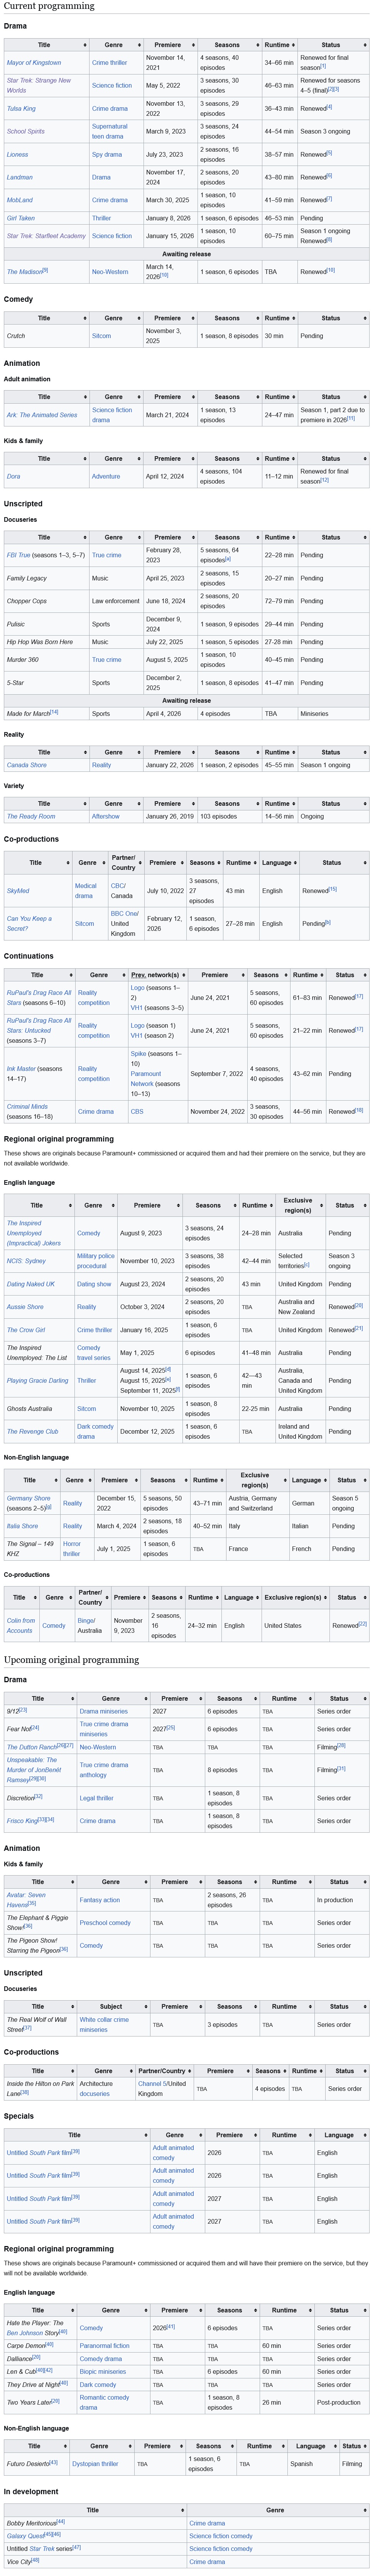The width and height of the screenshot is (375, 2576).
Task: Sort the Comedy table containing Crutch by Premiere
Action: (x=171, y=318)
